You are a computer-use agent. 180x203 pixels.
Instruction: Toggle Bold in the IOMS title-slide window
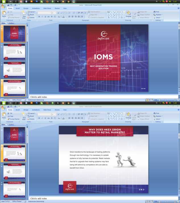click(39, 17)
